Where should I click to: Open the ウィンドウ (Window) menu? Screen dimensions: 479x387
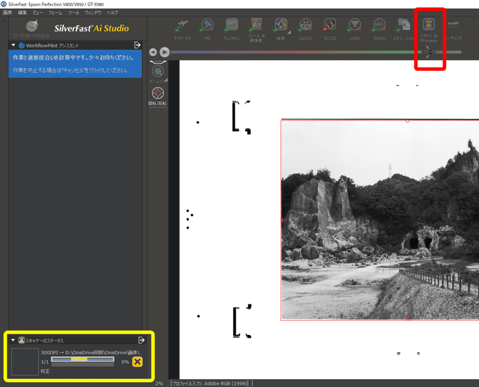93,13
